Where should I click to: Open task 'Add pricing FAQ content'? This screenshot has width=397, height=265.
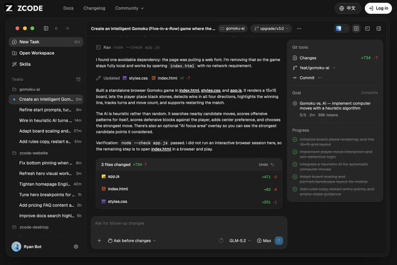coord(46,205)
